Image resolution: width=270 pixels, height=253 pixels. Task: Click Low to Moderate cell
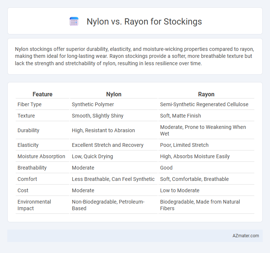180,190
